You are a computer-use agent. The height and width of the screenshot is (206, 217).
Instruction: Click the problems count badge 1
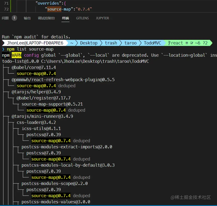(x=14, y=18)
